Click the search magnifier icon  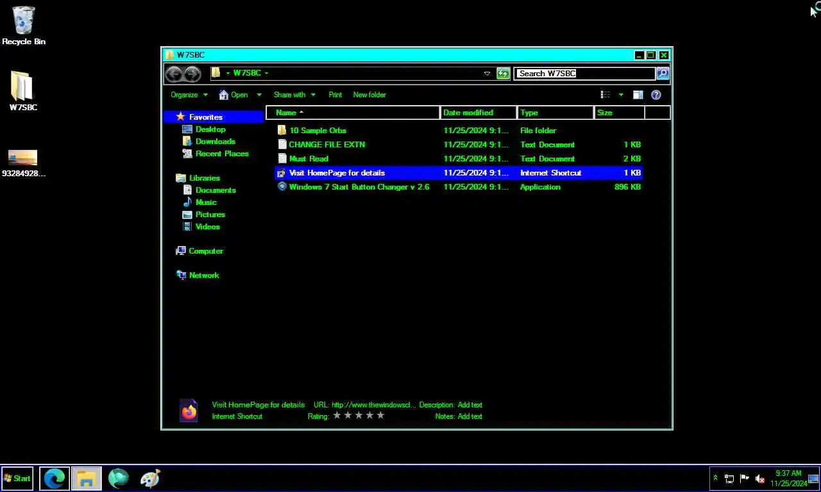click(663, 74)
